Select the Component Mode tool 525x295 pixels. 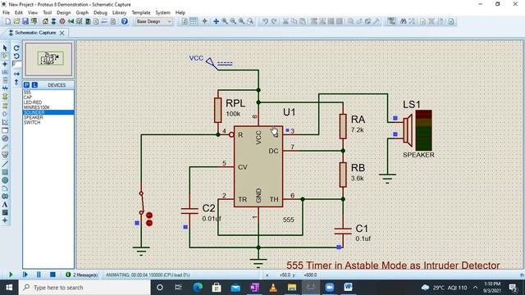pos(5,56)
